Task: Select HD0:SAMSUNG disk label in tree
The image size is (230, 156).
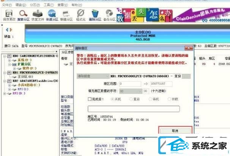Action: point(35,56)
